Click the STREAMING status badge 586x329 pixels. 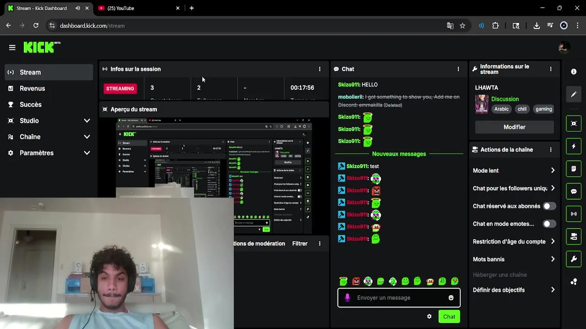120,89
